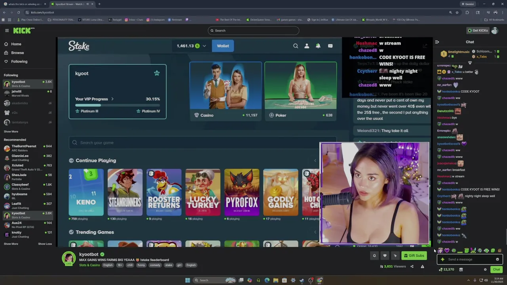Open chat settings gear
Image resolution: width=507 pixels, height=285 pixels.
pyautogui.click(x=485, y=270)
